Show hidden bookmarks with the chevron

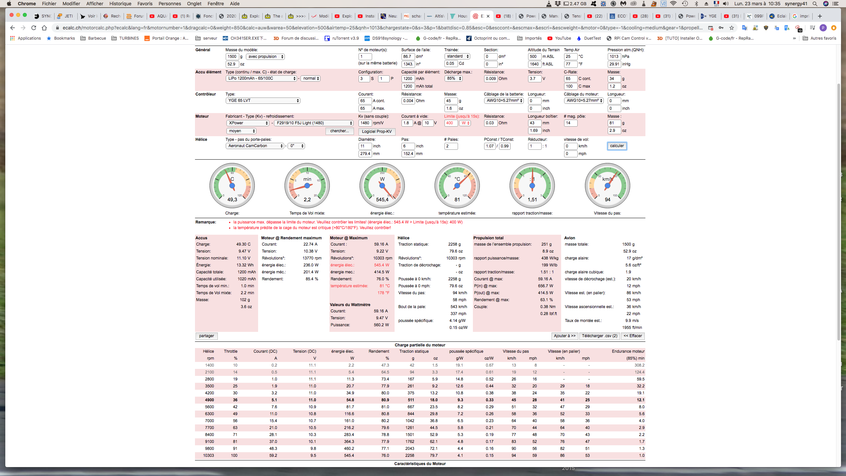(x=794, y=38)
